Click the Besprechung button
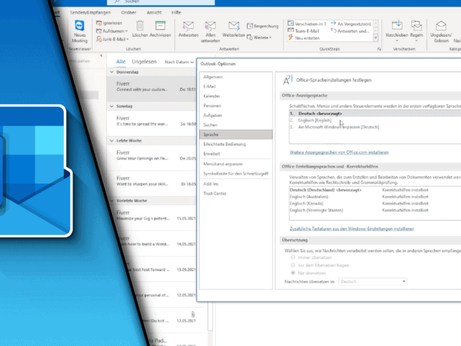461x346 pixels. (x=262, y=26)
